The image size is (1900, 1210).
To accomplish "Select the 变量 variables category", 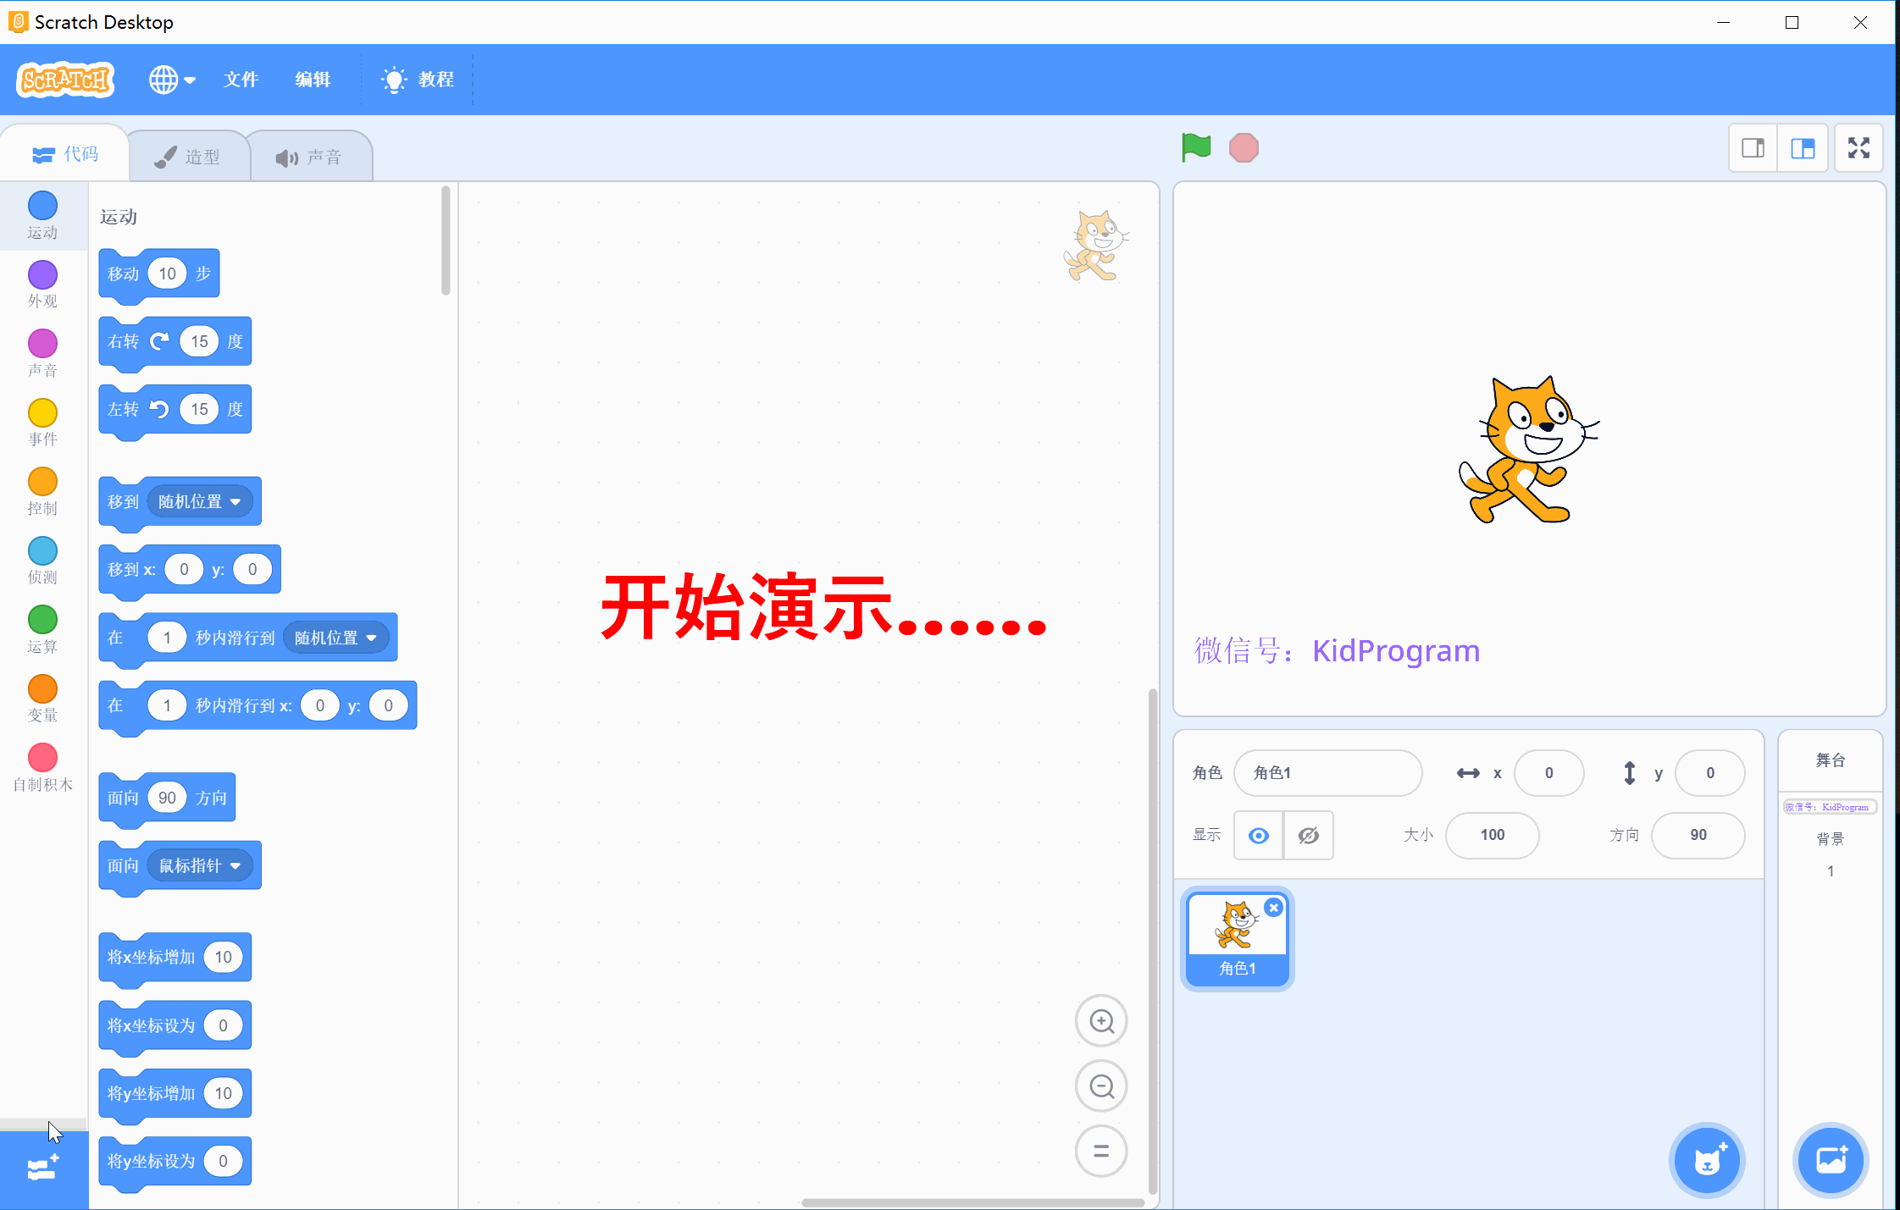I will click(42, 699).
